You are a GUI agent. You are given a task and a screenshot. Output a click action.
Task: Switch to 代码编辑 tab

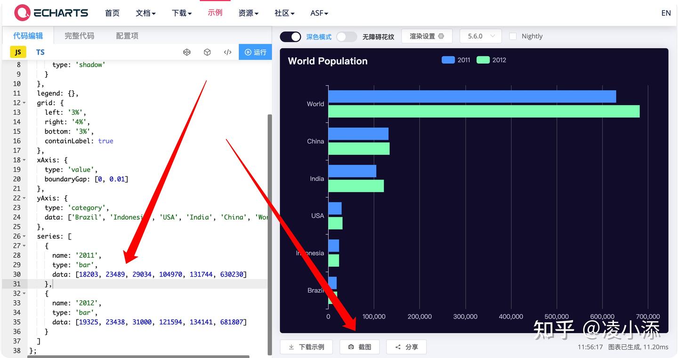28,36
